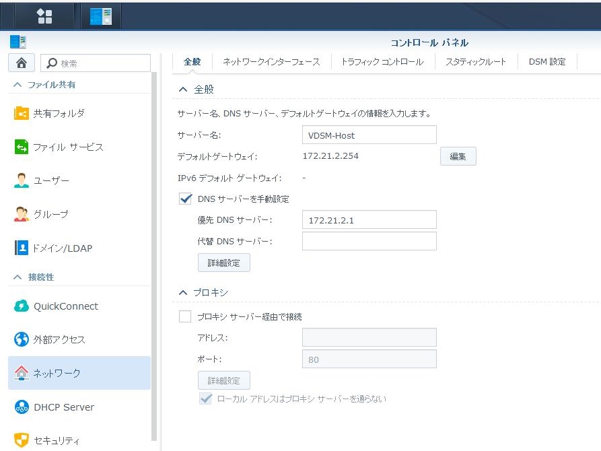This screenshot has width=601, height=451.
Task: Click the Control Panel taskbar icon
Action: pos(101,16)
